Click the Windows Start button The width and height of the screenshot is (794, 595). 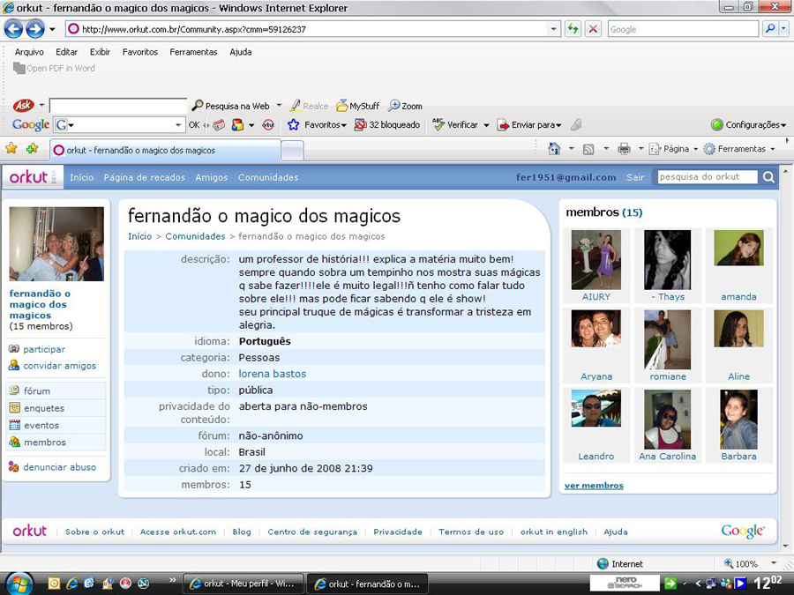coord(19,583)
